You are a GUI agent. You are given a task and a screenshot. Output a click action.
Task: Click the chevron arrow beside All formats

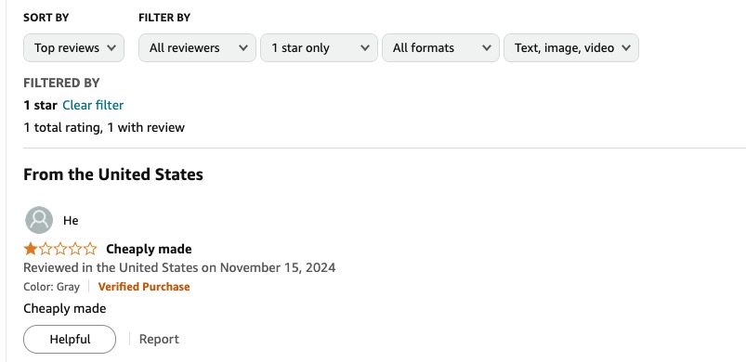pyautogui.click(x=487, y=47)
